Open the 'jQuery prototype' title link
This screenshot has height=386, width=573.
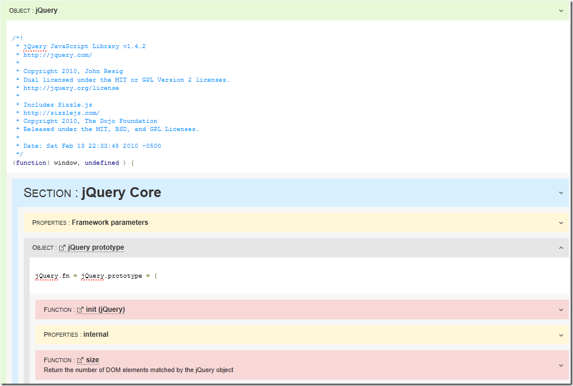96,247
